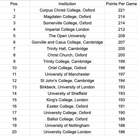Click the St John's College, Cambridge cell
The height and width of the screenshot is (136, 138).
[x=67, y=81]
